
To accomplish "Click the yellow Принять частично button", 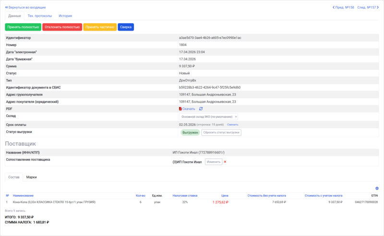I will pyautogui.click(x=100, y=27).
